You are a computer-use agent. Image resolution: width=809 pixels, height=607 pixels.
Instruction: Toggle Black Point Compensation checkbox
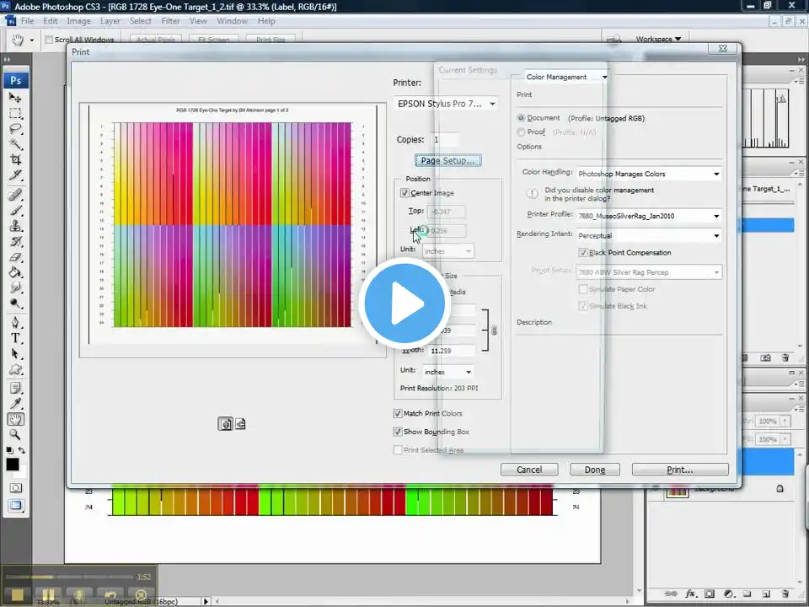pos(583,252)
